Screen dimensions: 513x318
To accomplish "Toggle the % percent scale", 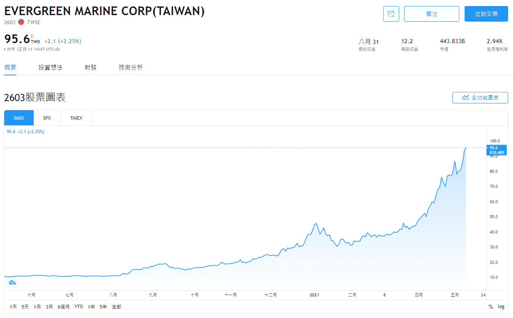I will pyautogui.click(x=491, y=307).
